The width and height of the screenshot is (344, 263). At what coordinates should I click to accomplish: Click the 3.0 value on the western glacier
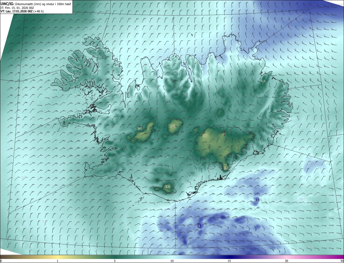[x=139, y=129]
